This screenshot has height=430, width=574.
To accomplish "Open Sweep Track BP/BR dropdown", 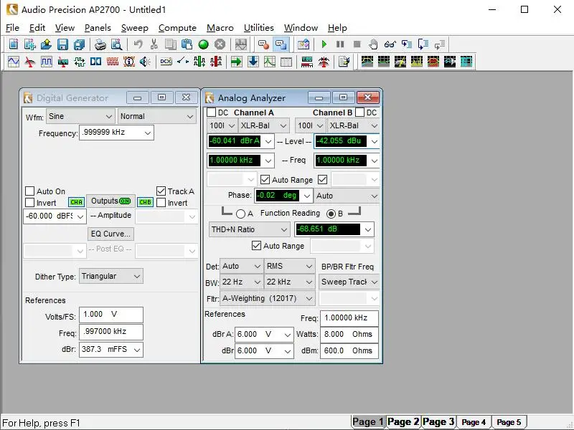I will pos(349,282).
